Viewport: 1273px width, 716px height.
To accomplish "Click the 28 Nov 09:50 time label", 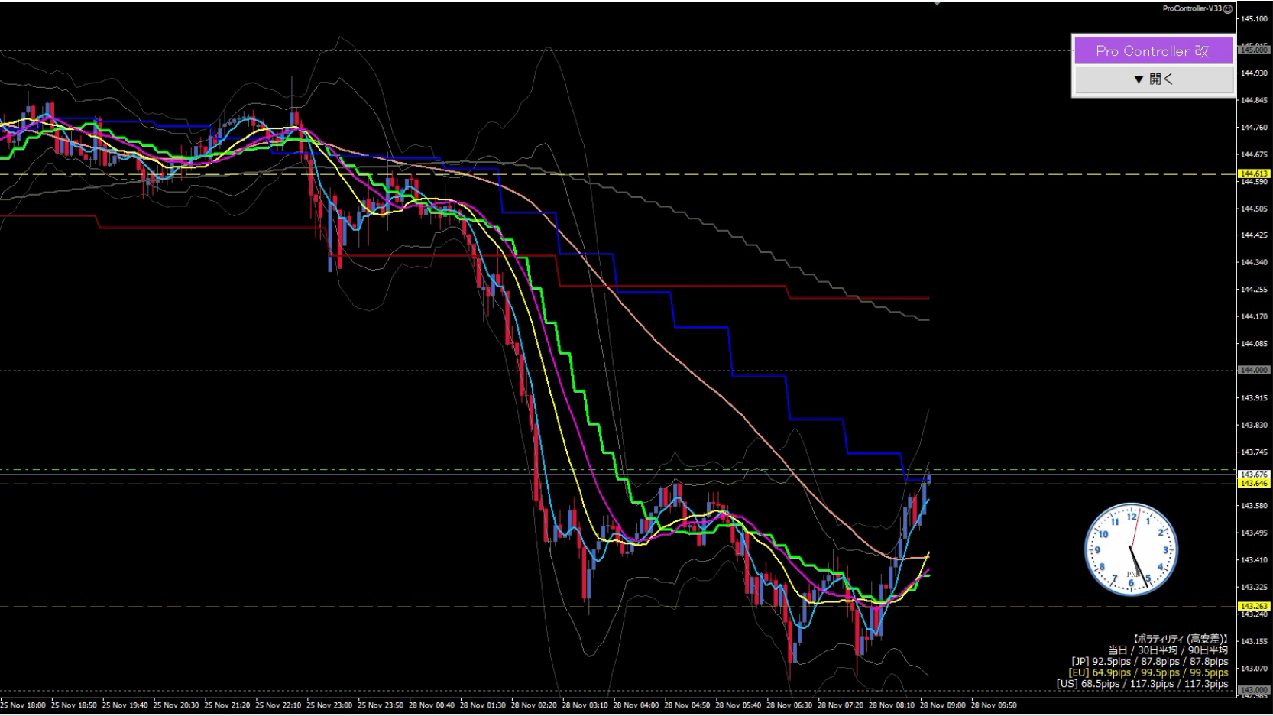I will [994, 706].
